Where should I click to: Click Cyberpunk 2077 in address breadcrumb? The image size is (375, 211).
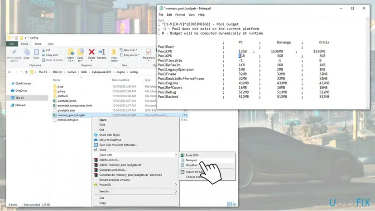[x=101, y=72]
